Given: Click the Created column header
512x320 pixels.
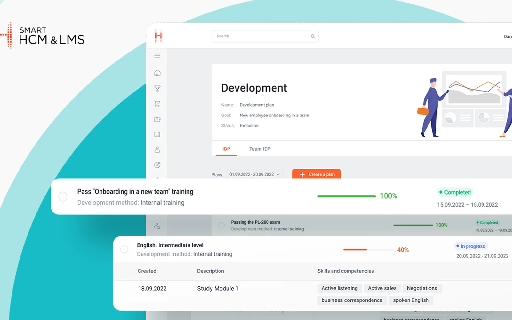Looking at the screenshot, I should pyautogui.click(x=147, y=271).
